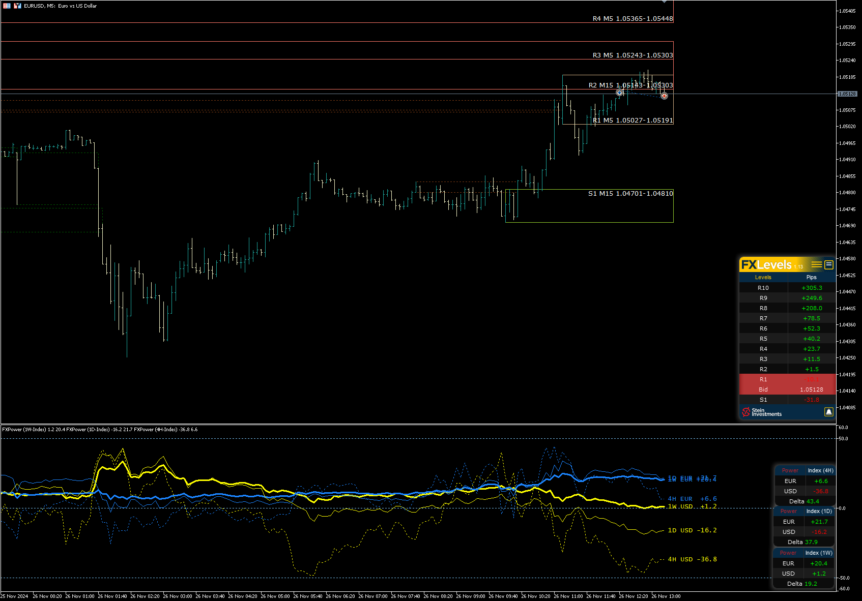The image size is (862, 601).
Task: Click the +305.3 pips value
Action: click(x=812, y=288)
